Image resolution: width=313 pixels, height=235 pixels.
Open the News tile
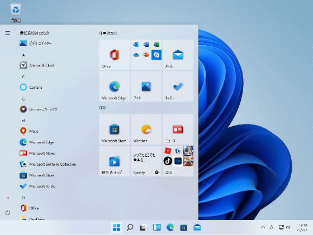pyautogui.click(x=178, y=129)
